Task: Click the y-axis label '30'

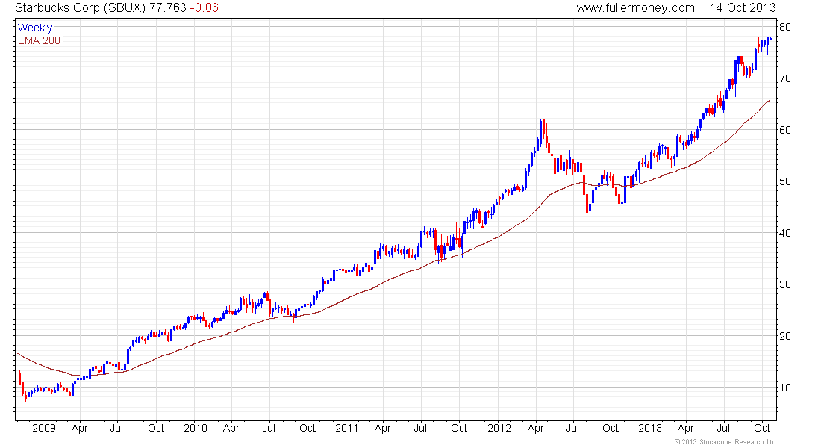Action: pos(784,284)
